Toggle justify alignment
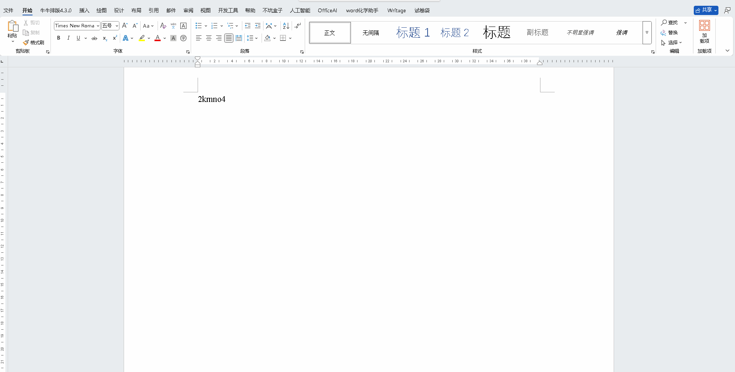Screen dimensions: 735x372 [229, 38]
